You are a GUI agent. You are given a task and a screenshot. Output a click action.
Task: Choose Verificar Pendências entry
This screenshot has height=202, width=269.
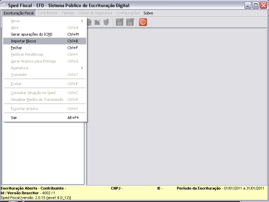coord(44,54)
